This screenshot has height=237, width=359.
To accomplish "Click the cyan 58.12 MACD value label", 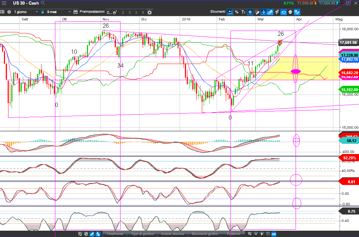I will click(x=349, y=141).
